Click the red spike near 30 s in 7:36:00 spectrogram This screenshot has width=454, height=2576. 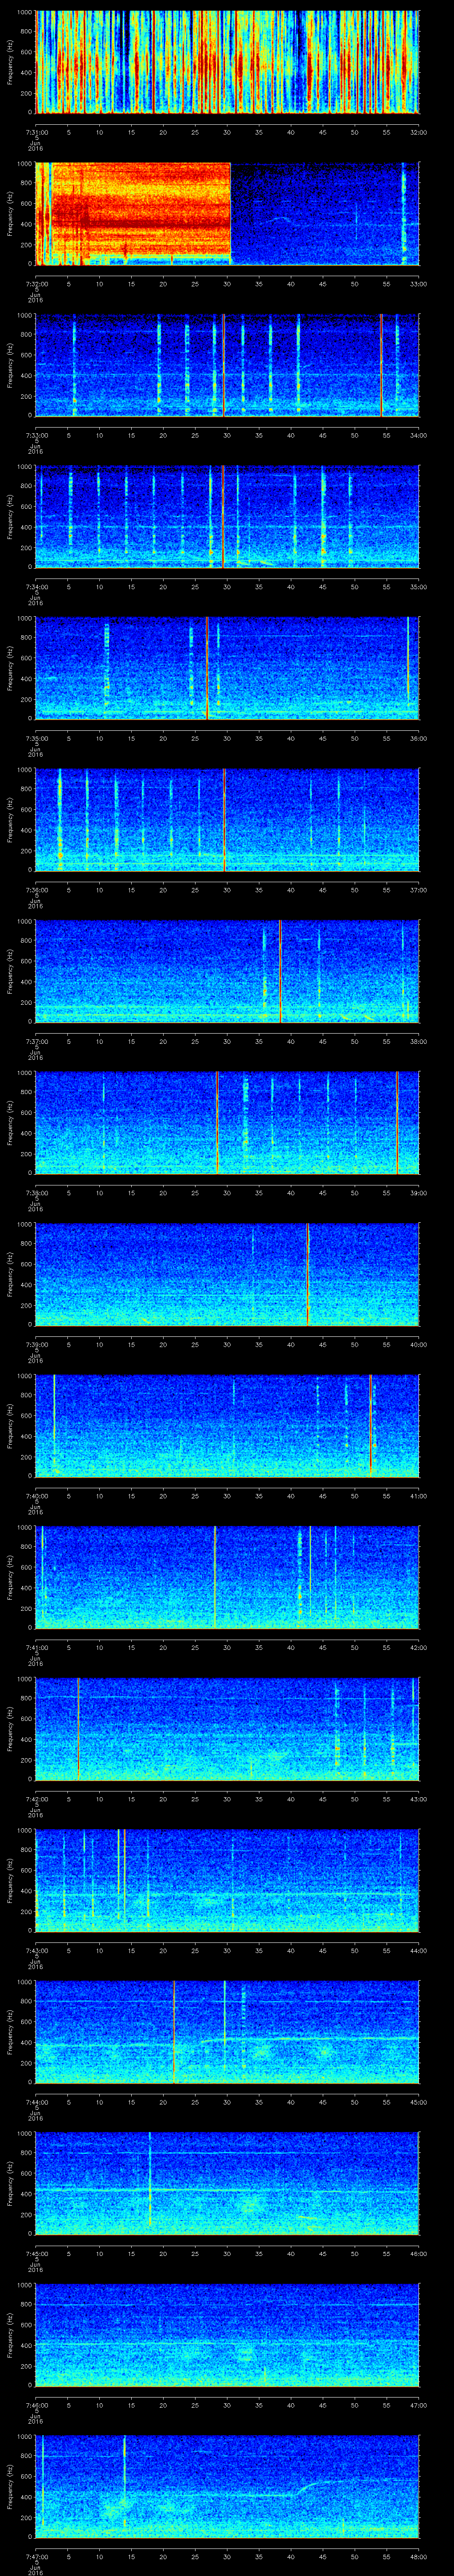224,819
